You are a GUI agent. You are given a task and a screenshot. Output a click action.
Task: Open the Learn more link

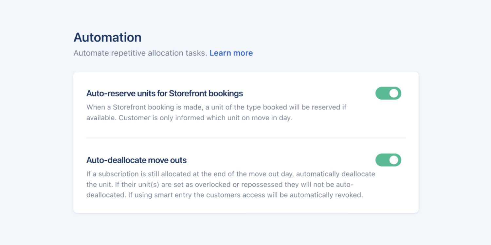231,53
